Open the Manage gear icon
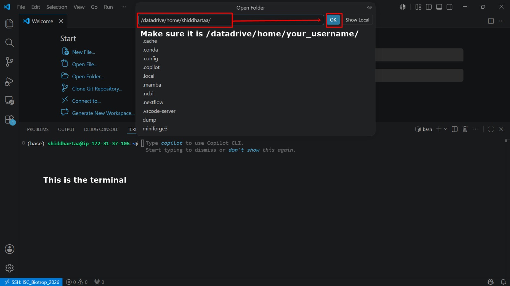510x286 pixels. click(x=9, y=268)
